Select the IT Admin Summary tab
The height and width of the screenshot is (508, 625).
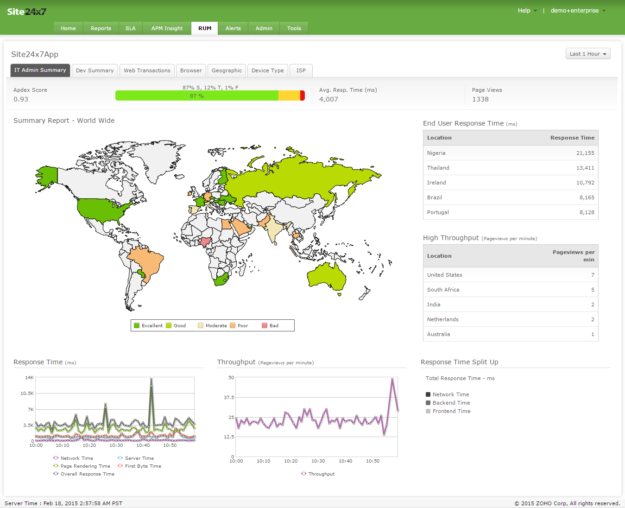[40, 70]
